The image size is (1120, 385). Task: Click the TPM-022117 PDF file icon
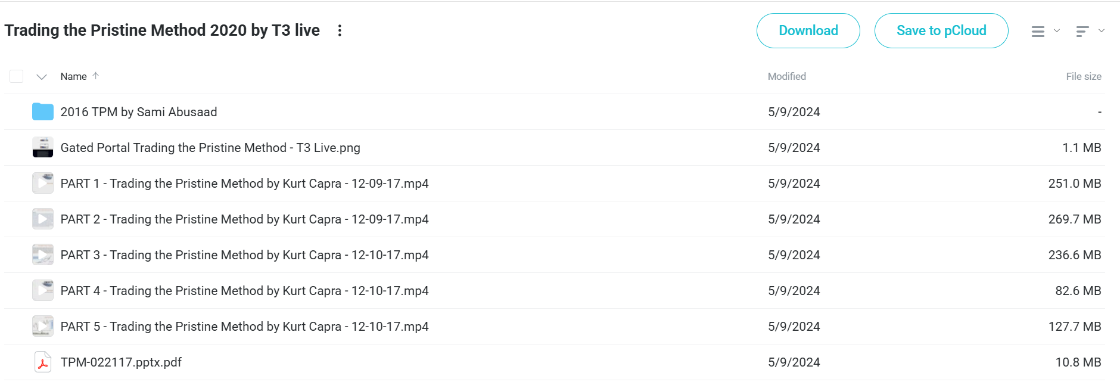[43, 362]
